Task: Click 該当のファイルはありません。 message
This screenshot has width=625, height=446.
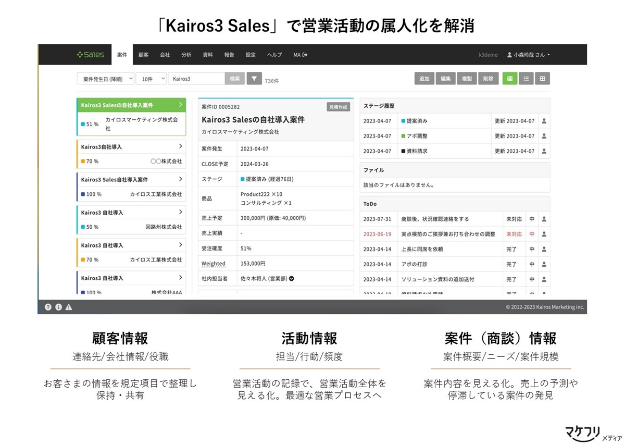Action: pos(398,184)
